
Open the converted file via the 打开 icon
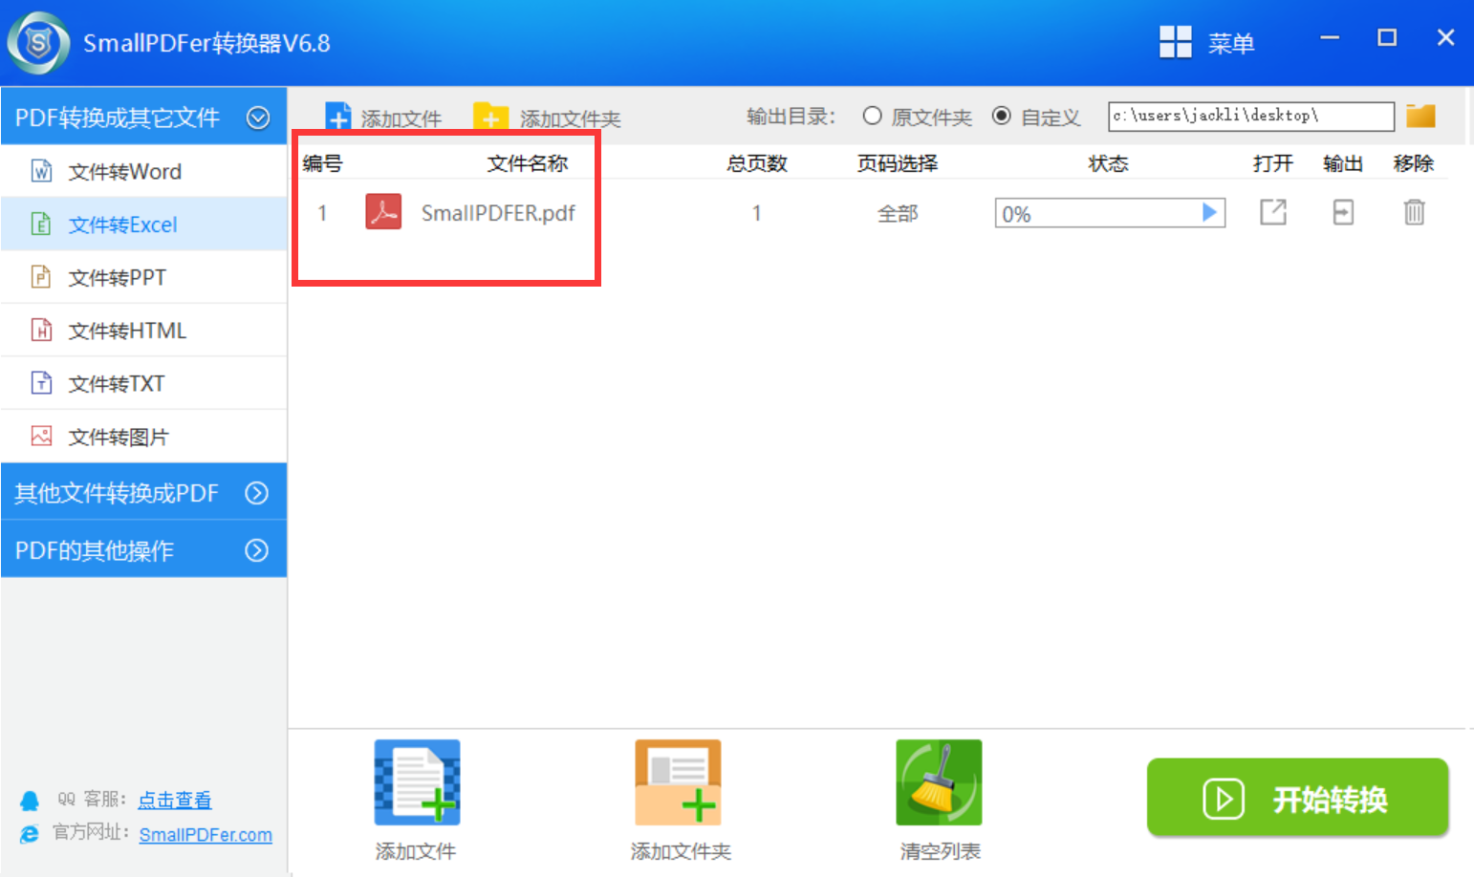point(1273,212)
